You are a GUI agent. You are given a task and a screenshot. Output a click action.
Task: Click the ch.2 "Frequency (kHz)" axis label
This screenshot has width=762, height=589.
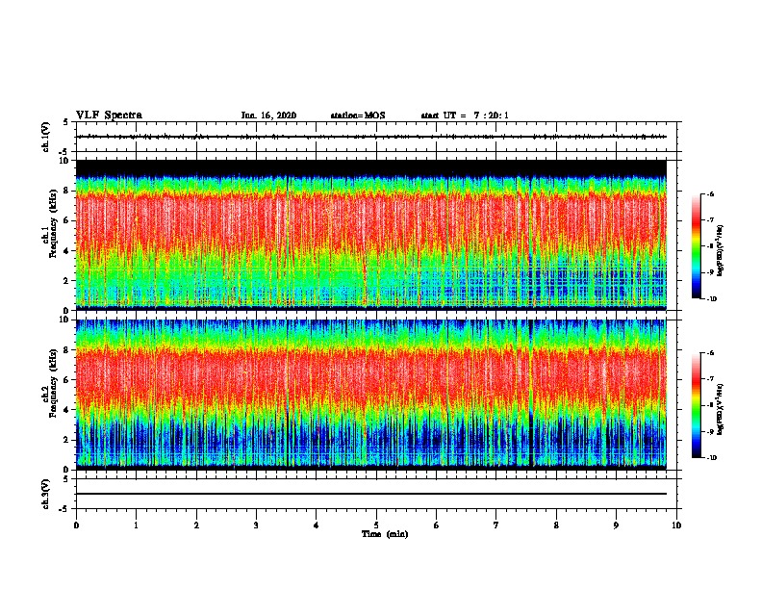53,383
